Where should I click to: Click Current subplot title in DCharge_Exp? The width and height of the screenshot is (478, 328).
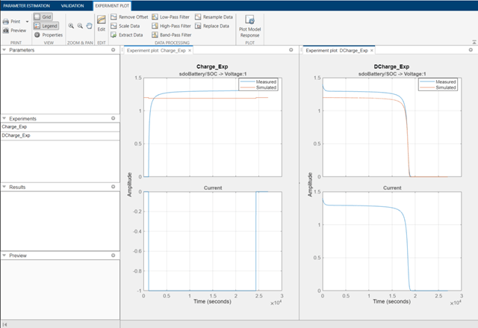pyautogui.click(x=392, y=188)
